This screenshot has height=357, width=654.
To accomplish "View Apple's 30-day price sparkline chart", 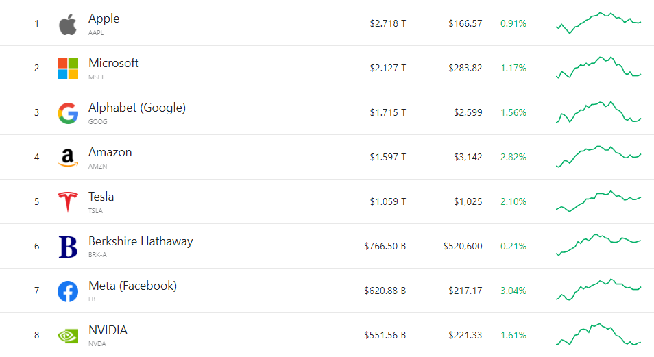I will [x=598, y=23].
